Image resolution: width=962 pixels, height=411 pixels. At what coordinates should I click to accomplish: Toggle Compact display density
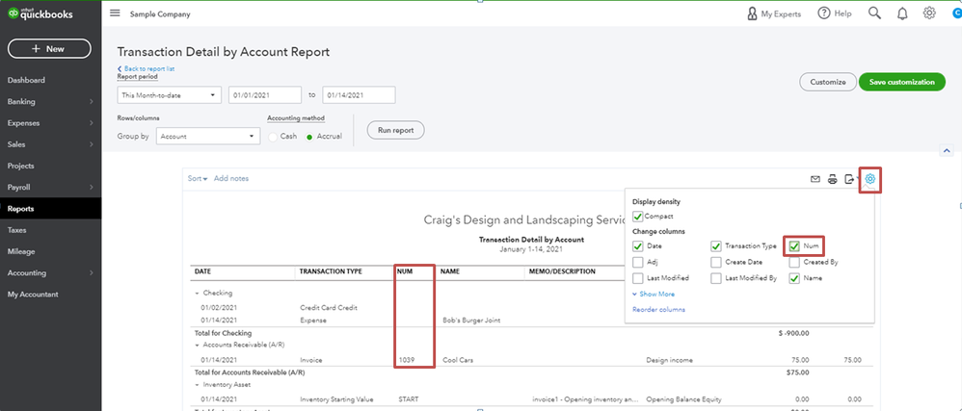(x=637, y=217)
